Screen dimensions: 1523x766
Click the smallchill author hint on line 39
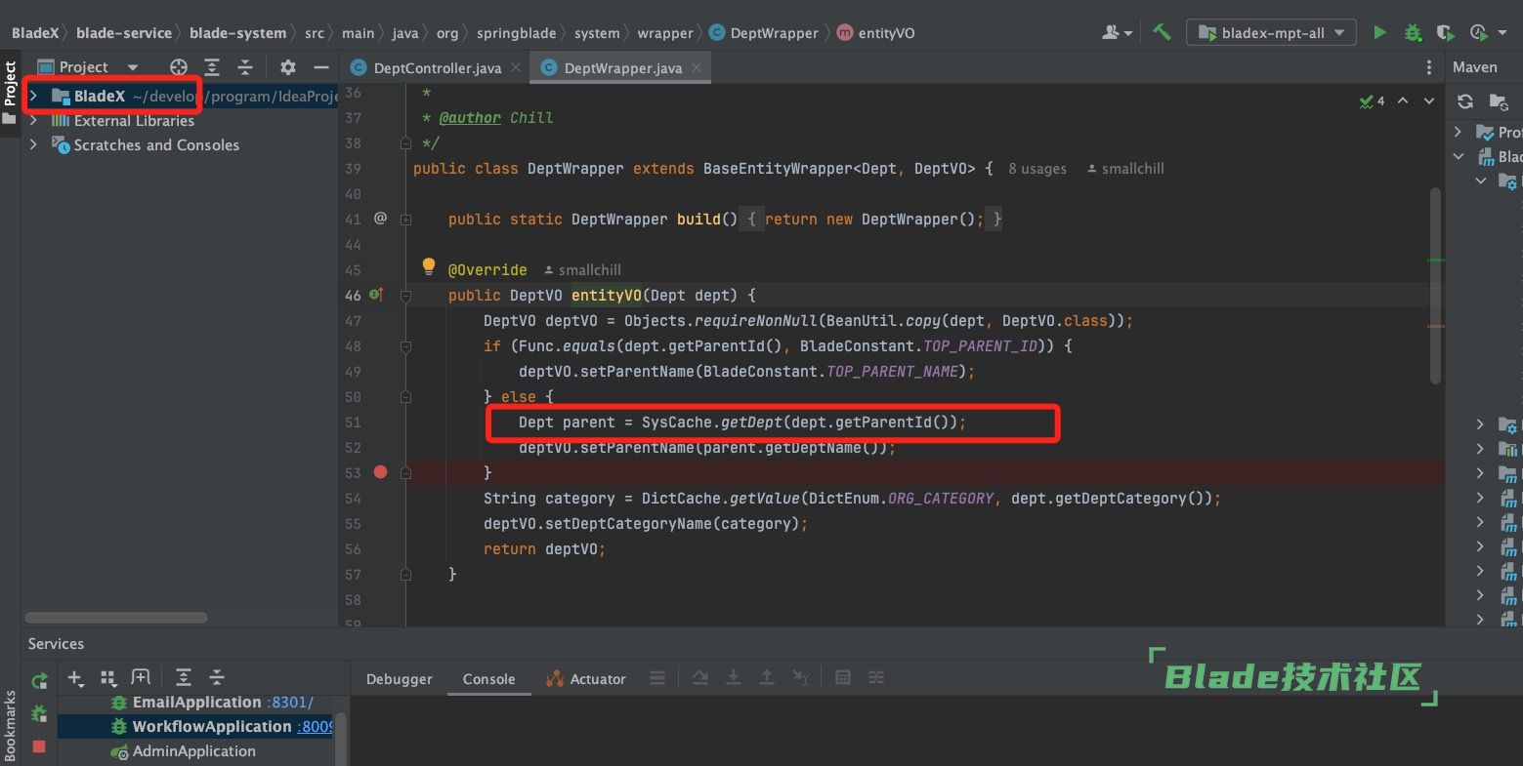[1125, 169]
